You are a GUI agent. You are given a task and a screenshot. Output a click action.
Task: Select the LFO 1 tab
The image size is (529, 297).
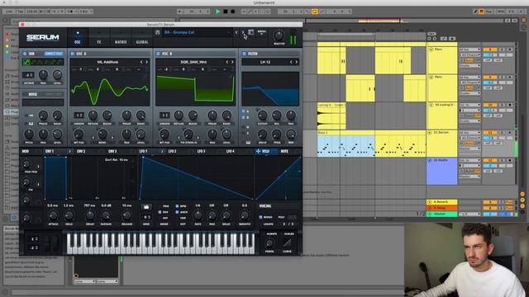pyautogui.click(x=143, y=152)
